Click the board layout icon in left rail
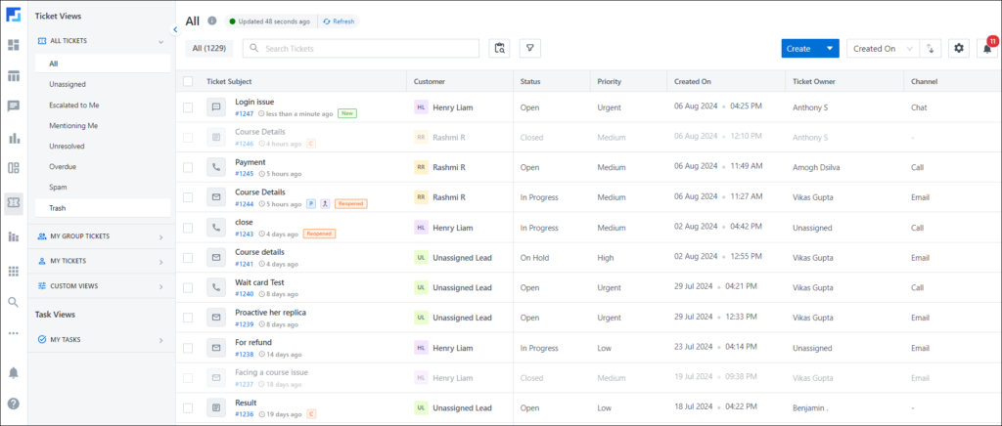 14,168
